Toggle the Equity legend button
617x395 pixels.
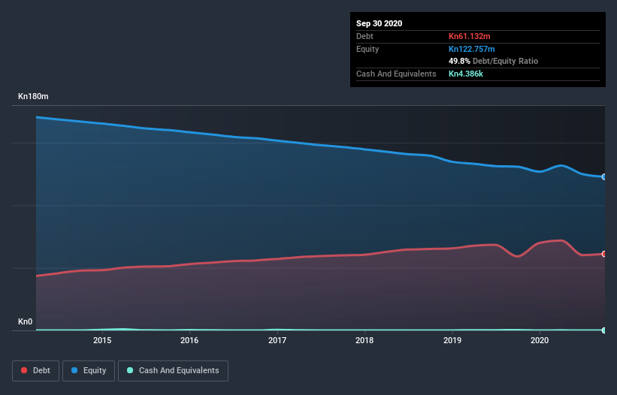pyautogui.click(x=89, y=371)
